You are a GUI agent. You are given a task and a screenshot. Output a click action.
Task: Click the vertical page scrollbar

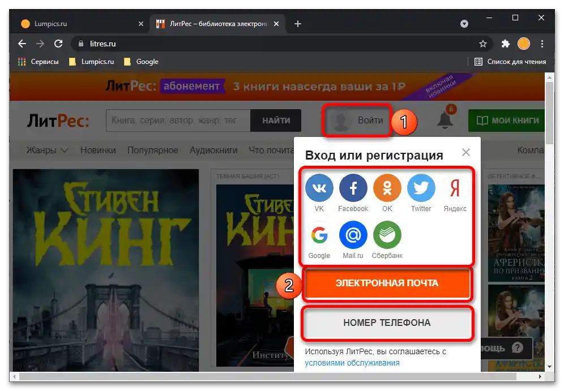(549, 113)
